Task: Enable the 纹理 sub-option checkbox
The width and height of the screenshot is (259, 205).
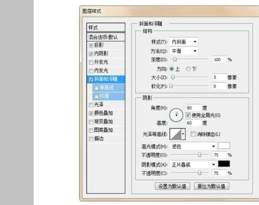Action: point(96,96)
